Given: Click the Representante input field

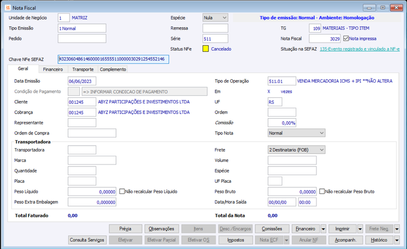Looking at the screenshot, I should coord(82,123).
